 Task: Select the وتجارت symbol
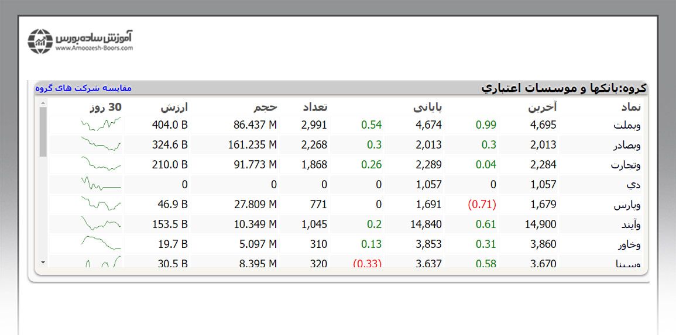(626, 165)
